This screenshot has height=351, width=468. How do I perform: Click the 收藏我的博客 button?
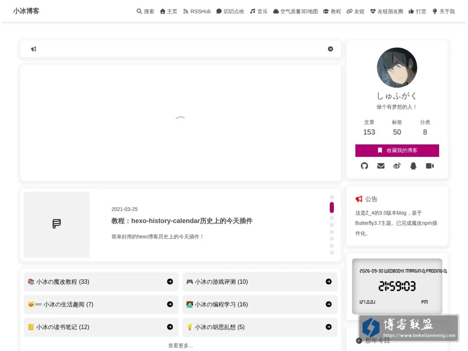pyautogui.click(x=397, y=151)
